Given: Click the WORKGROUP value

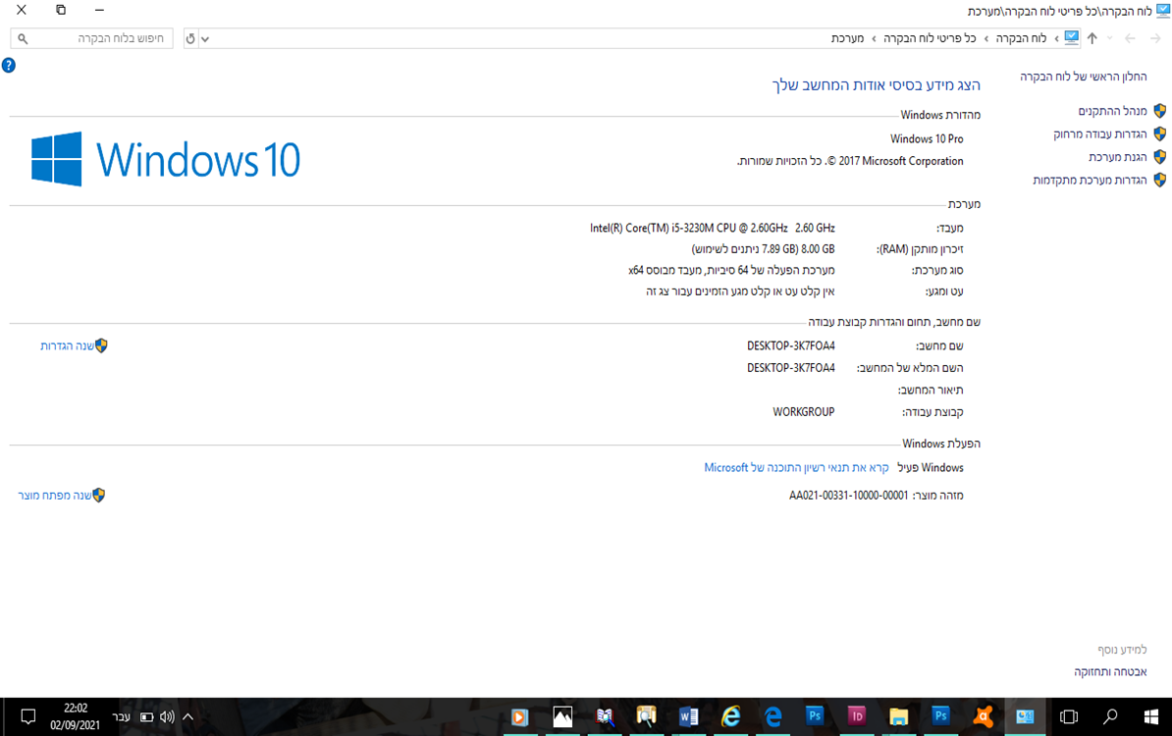Looking at the screenshot, I should (804, 412).
